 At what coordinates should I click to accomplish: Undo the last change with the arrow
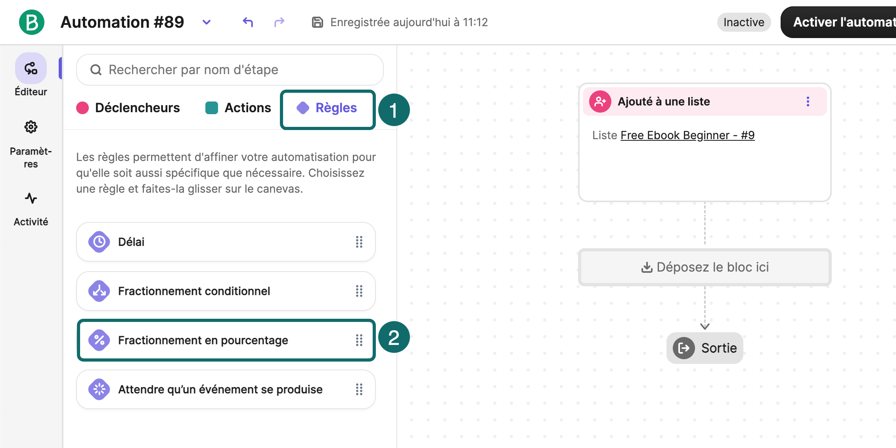(248, 22)
